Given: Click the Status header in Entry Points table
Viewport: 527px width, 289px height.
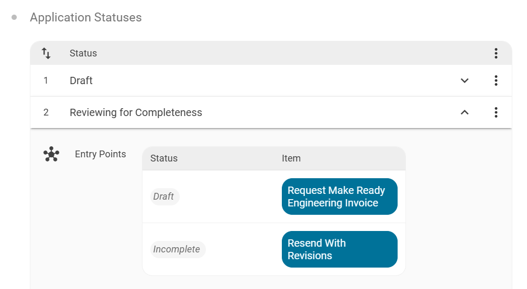Looking at the screenshot, I should pos(164,158).
